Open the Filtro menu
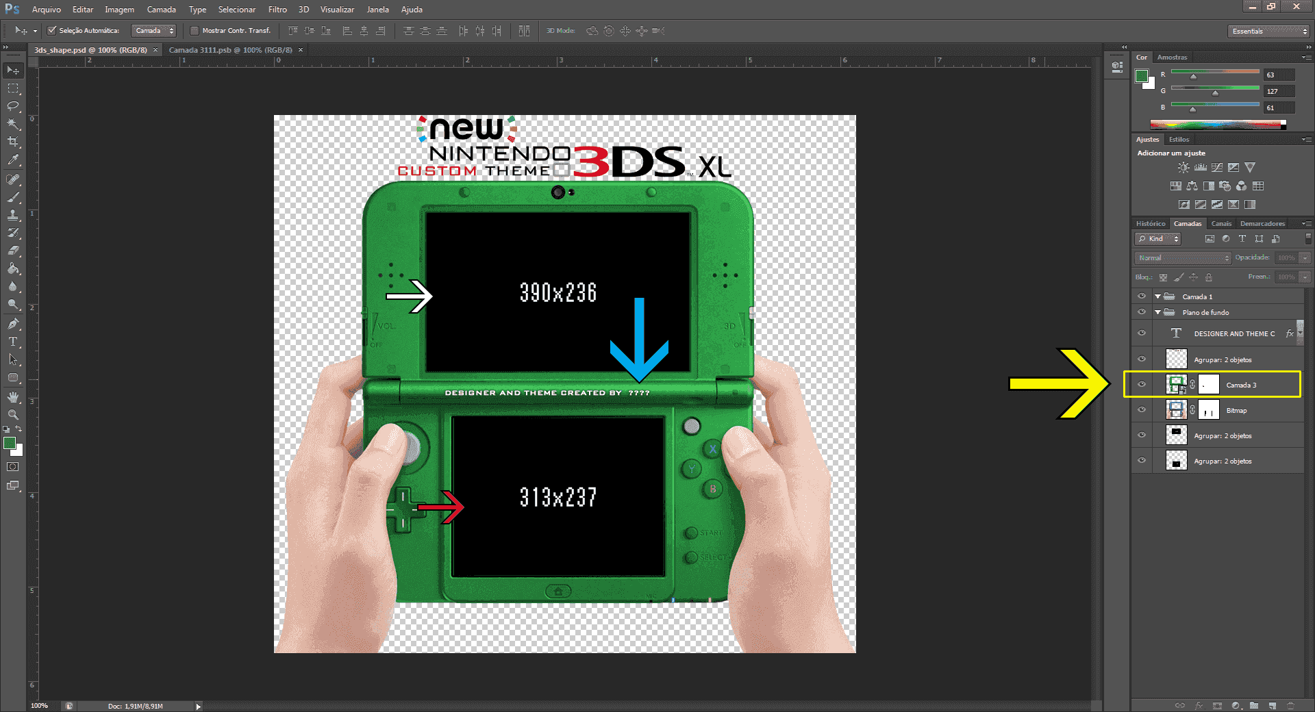The height and width of the screenshot is (712, 1315). point(277,10)
